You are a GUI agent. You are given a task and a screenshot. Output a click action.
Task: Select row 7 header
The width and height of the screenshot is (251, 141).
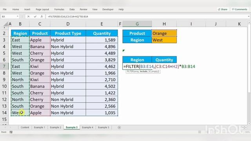click(x=4, y=66)
